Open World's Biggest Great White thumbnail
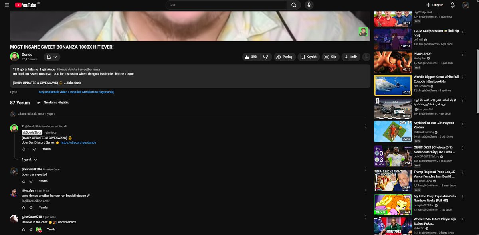Viewport: 479px width, 235px height. click(x=392, y=85)
